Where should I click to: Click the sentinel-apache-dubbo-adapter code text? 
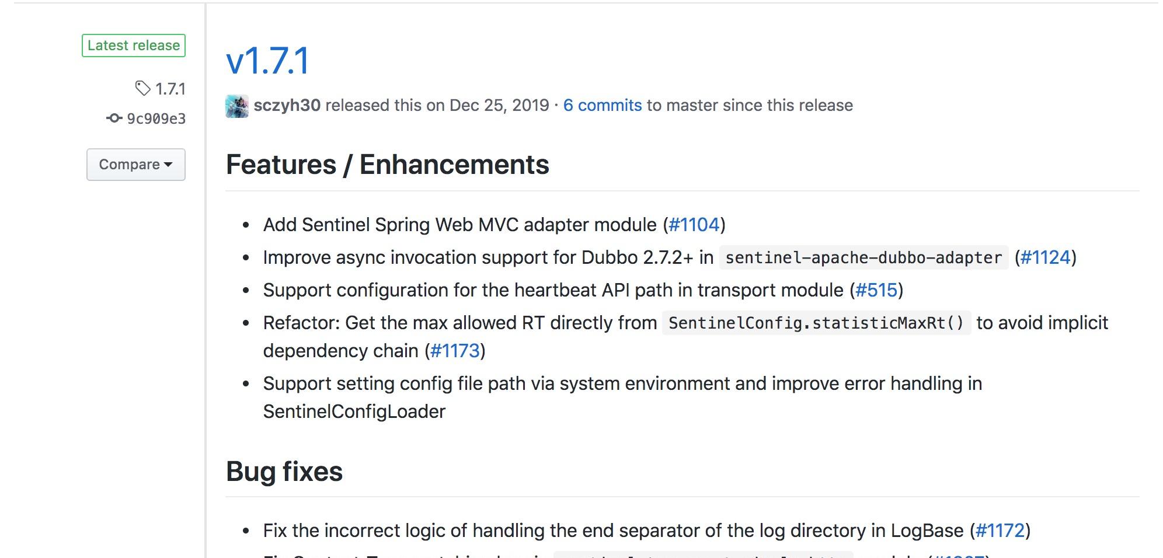[863, 257]
